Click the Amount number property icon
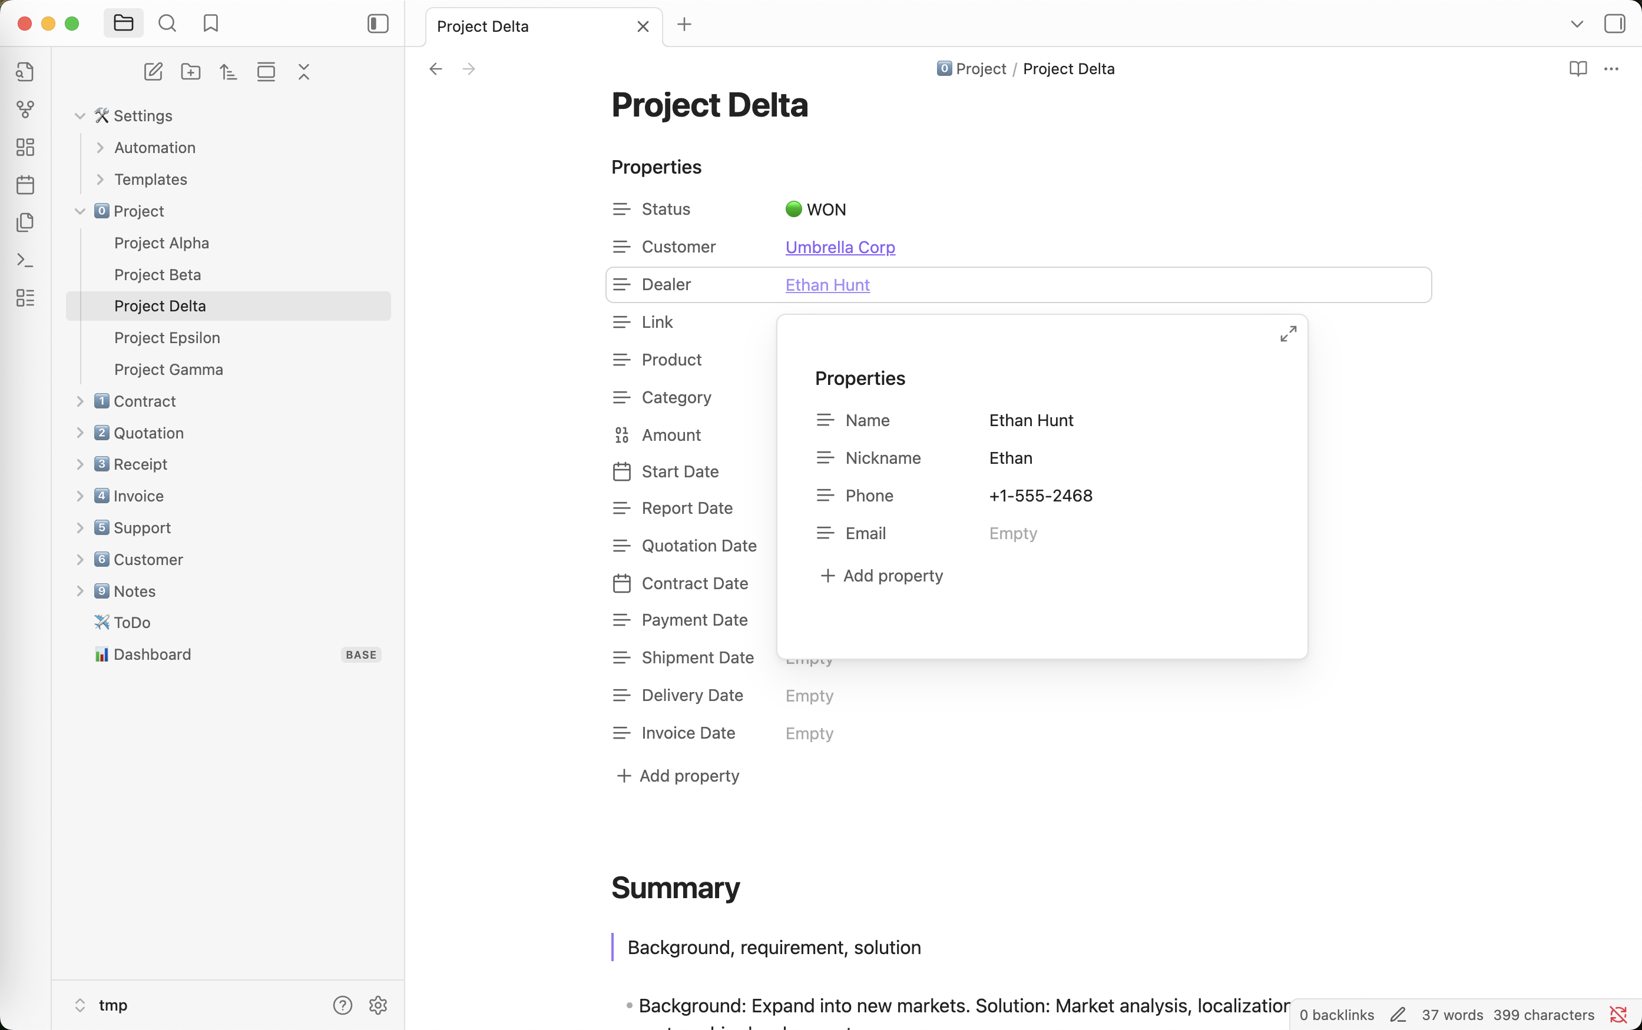 (621, 434)
